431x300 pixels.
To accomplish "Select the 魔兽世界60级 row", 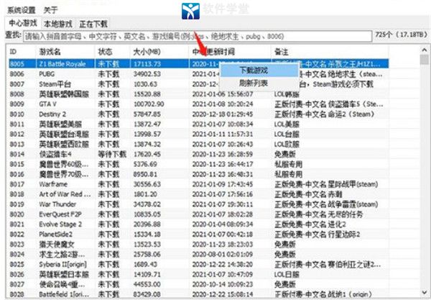I will coord(198,164).
